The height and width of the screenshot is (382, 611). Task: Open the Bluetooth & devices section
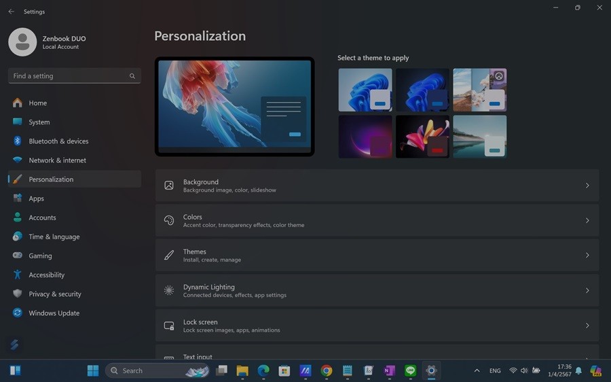(58, 141)
